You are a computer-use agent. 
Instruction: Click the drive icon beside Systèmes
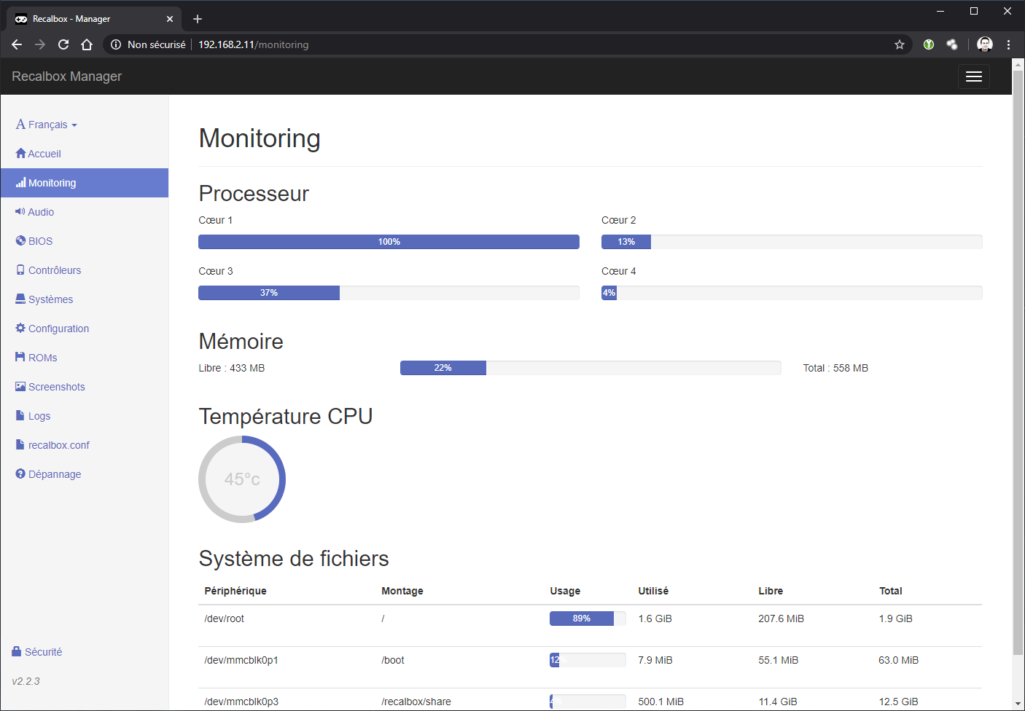(x=20, y=299)
